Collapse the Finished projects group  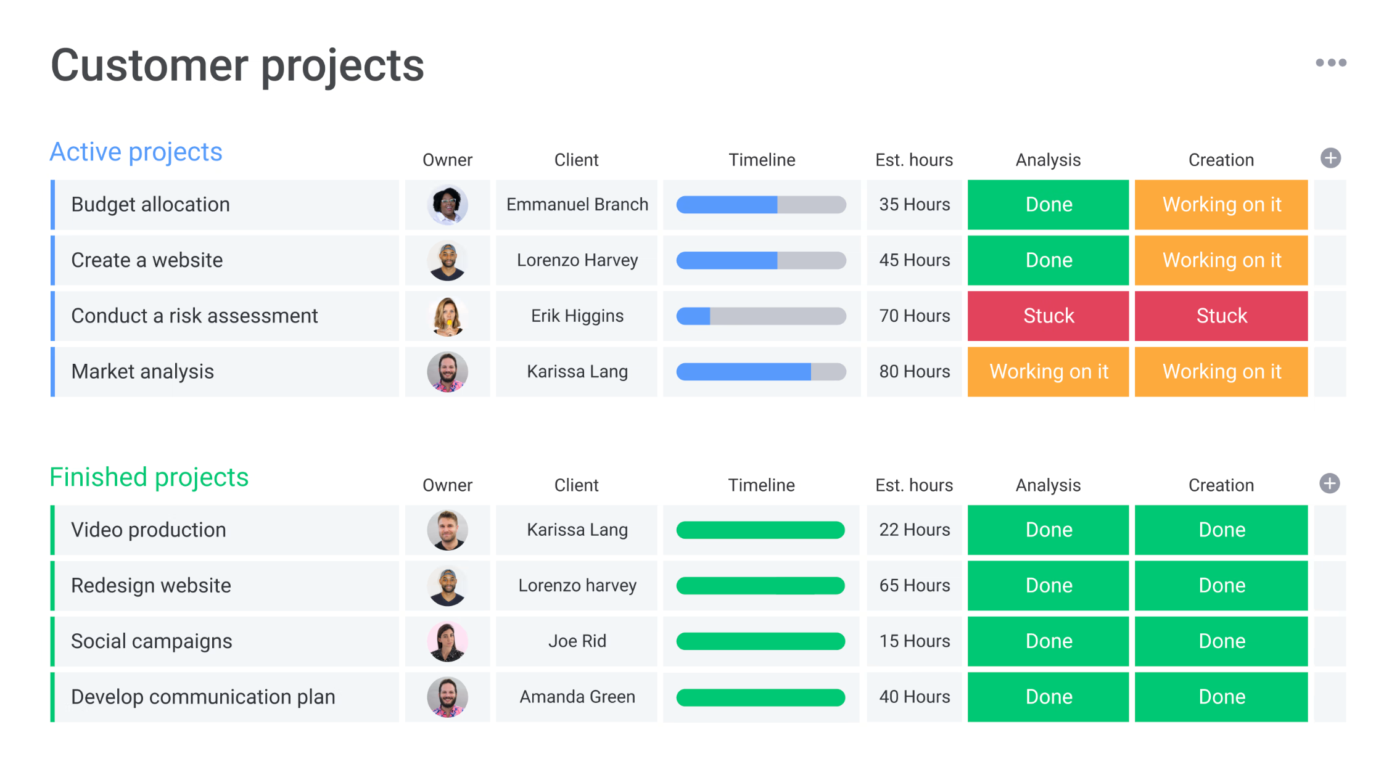[149, 476]
